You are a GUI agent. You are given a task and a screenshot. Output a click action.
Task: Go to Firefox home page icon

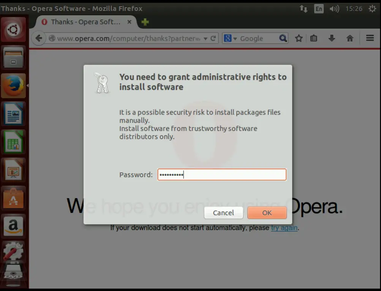[349, 38]
